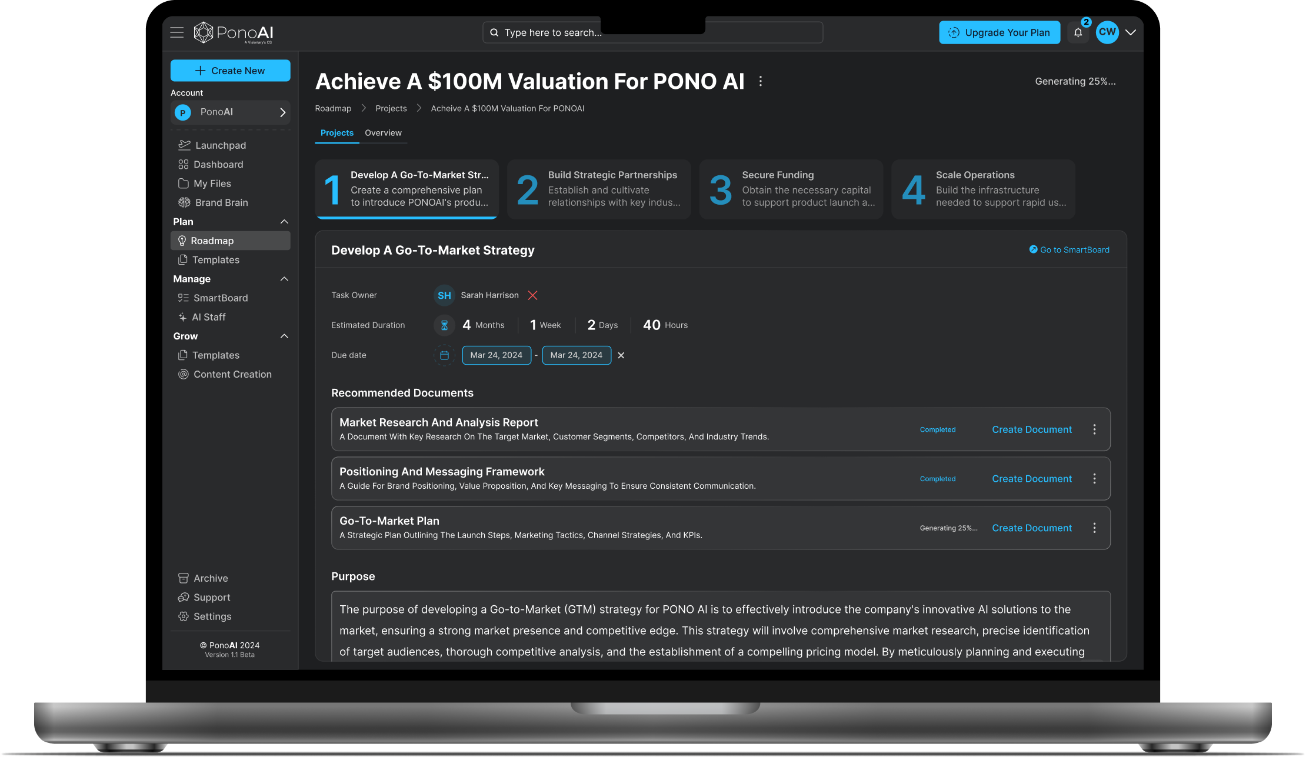Open Go-To-Market Plan document options menu
This screenshot has width=1306, height=757.
(1094, 528)
